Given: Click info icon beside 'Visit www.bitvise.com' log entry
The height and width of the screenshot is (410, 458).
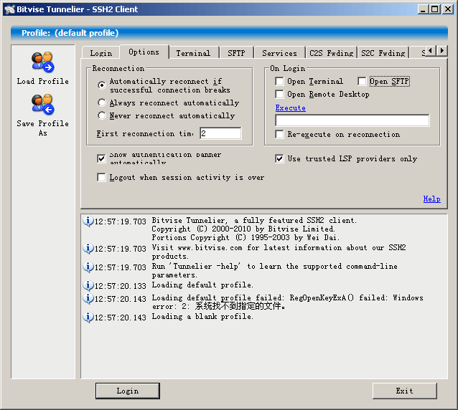Looking at the screenshot, I should coord(88,249).
